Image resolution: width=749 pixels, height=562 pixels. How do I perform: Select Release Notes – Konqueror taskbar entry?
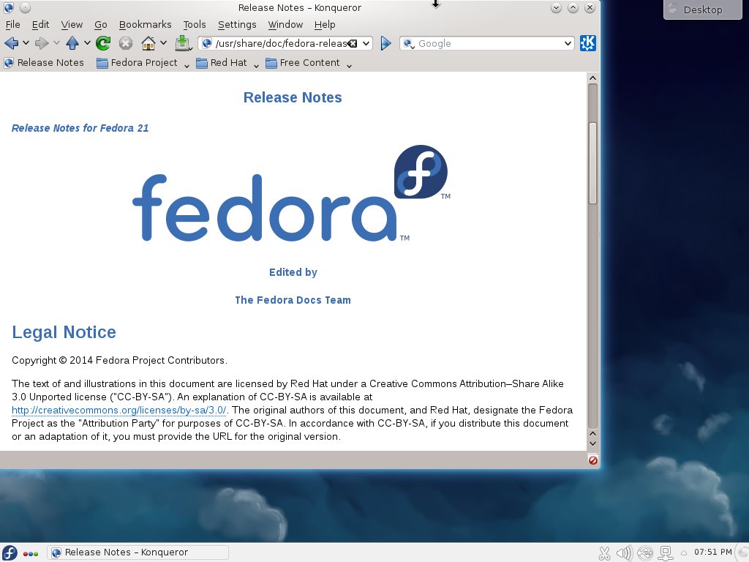(138, 552)
